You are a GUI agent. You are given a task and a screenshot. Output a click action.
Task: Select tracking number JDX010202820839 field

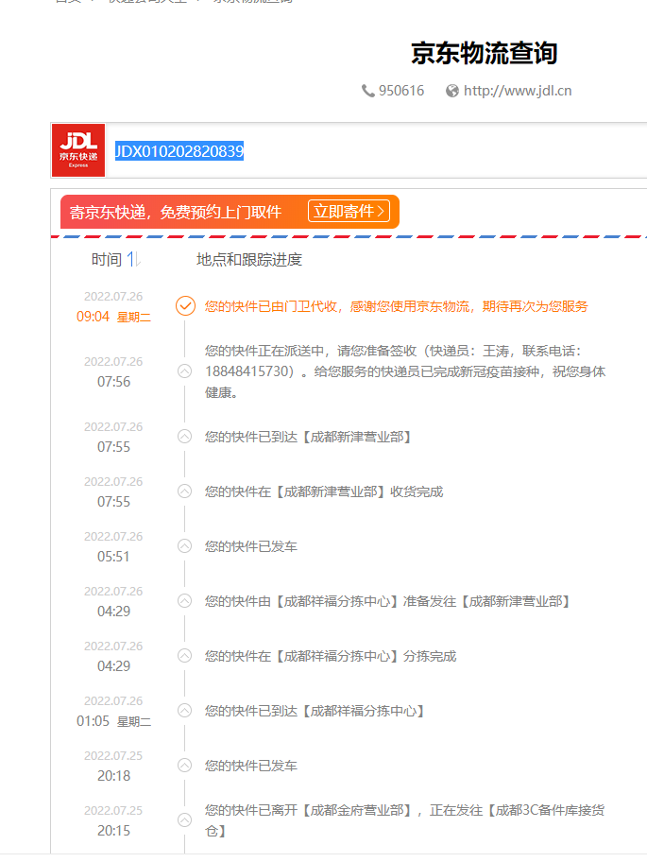tap(179, 151)
